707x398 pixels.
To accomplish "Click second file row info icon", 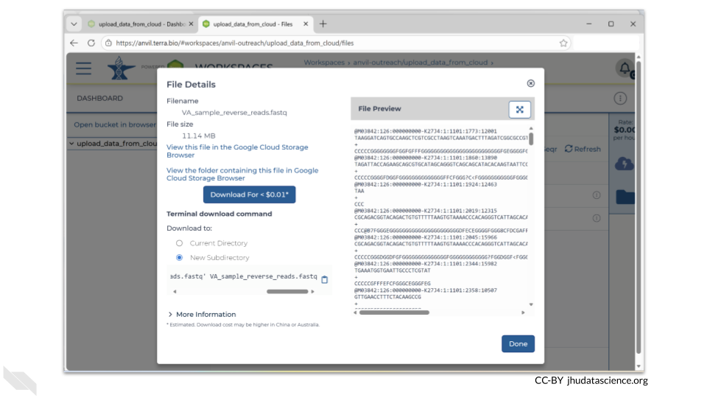I will (x=596, y=218).
